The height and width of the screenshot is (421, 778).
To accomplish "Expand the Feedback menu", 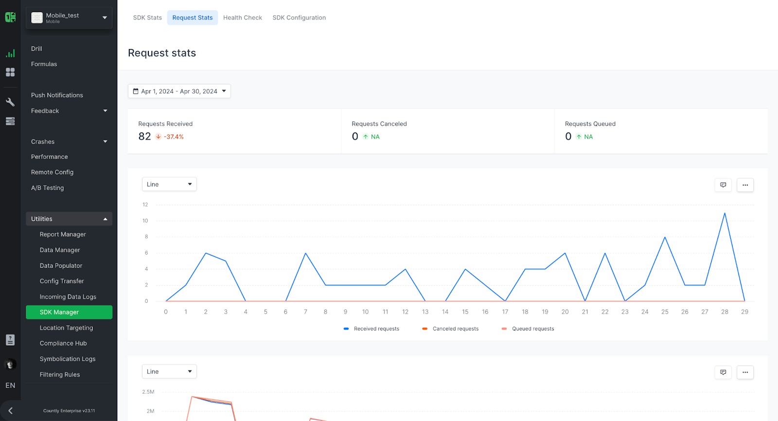I will 69,111.
